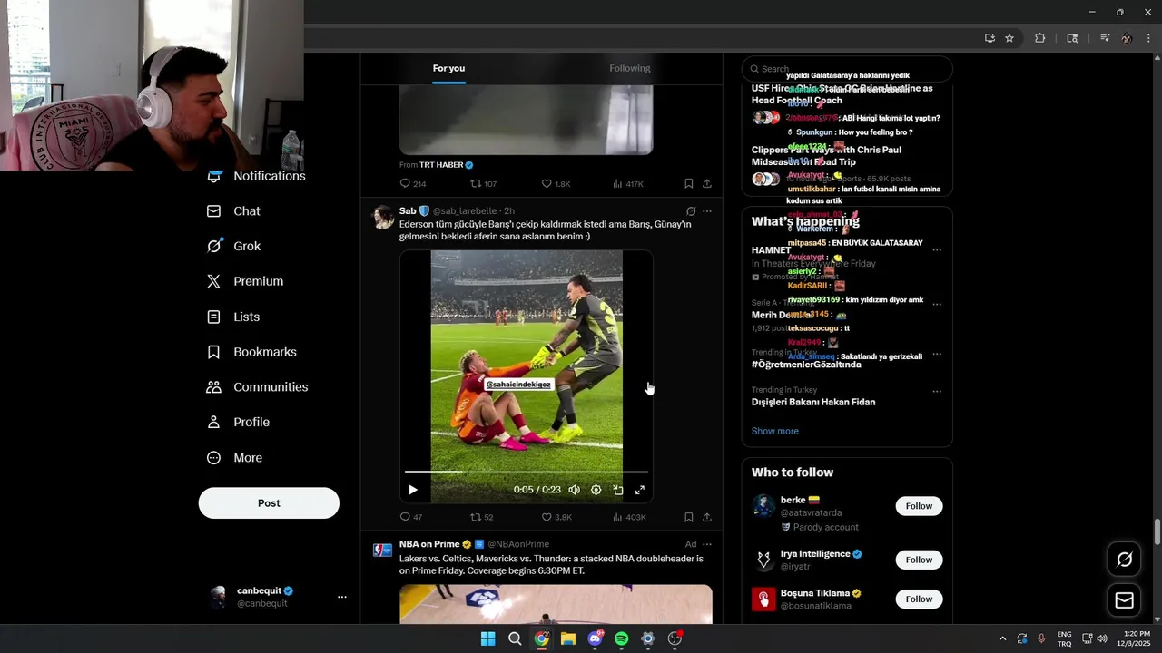Image resolution: width=1162 pixels, height=653 pixels.
Task: View analytics of Sab's tweet 403K views
Action: tap(629, 517)
